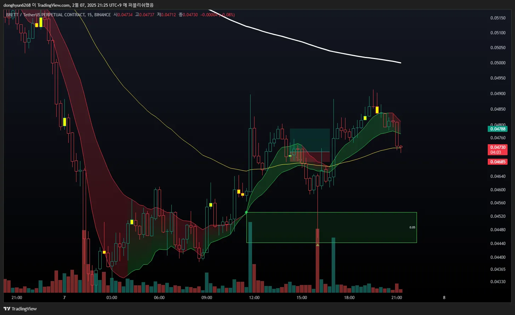The width and height of the screenshot is (515, 315).
Task: Click the open value 시0.04734
Action: point(123,15)
